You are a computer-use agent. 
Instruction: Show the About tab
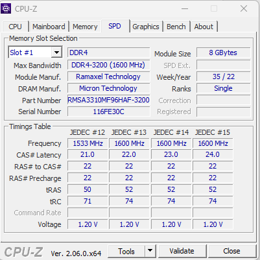point(204,27)
